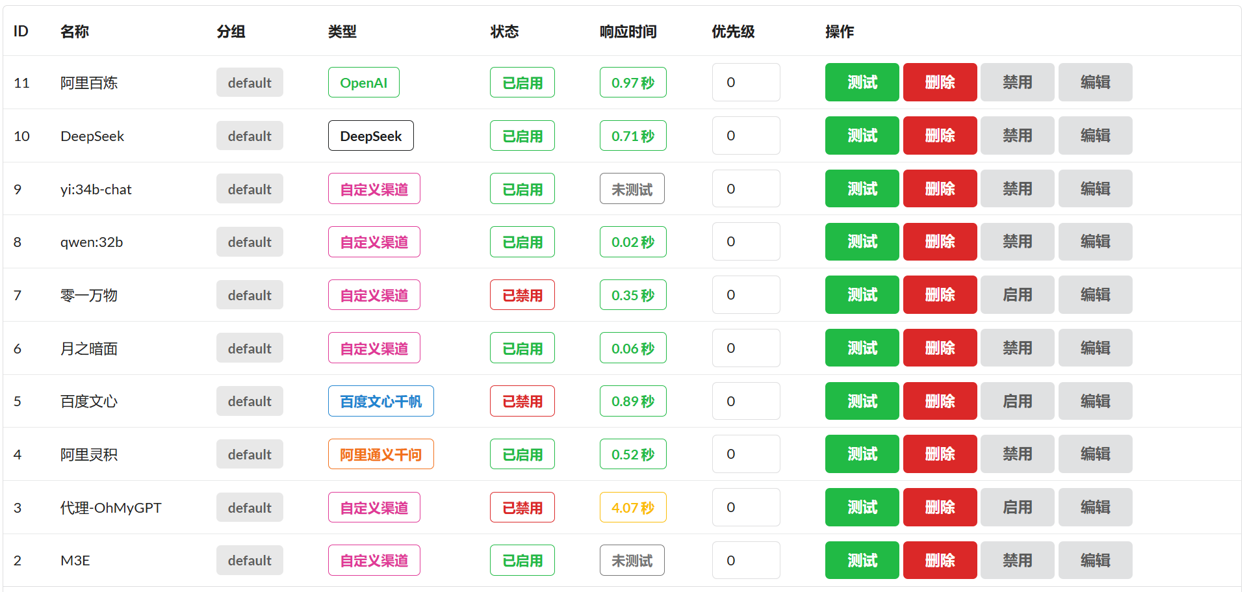This screenshot has width=1247, height=592.
Task: Enable the 百度文心 channel
Action: tap(1017, 402)
